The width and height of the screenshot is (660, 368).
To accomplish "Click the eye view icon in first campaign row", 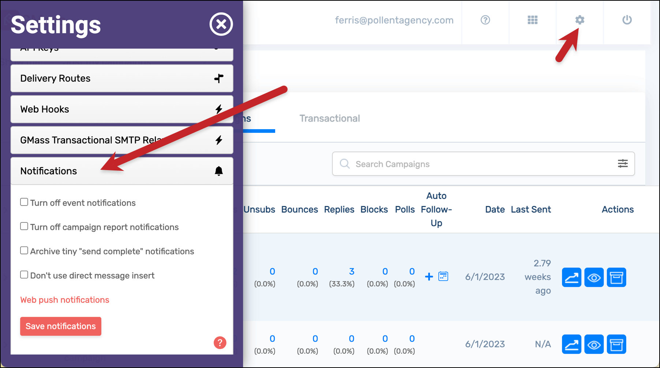I will (x=594, y=277).
